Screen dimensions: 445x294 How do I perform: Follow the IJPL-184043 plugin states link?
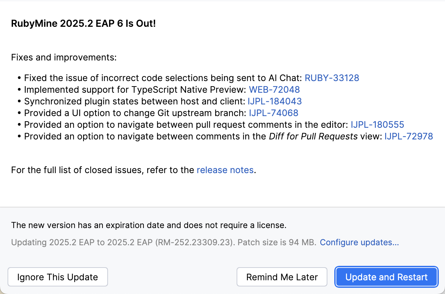pos(274,101)
